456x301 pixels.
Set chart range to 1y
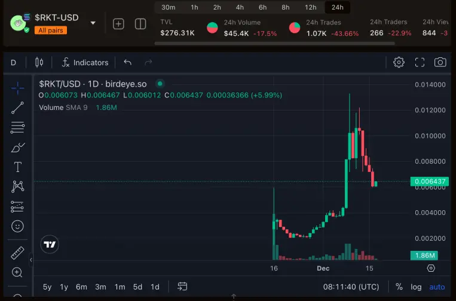point(64,287)
